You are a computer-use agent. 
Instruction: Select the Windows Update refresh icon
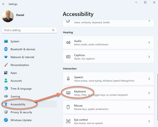pos(6,120)
